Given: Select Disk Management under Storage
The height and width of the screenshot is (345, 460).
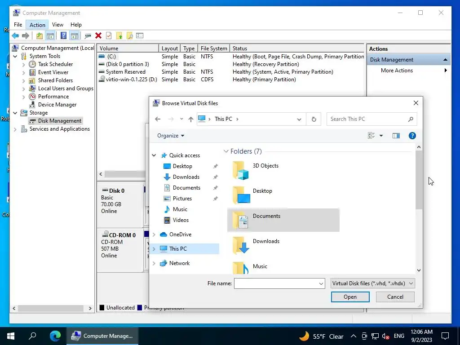Looking at the screenshot, I should tap(60, 121).
